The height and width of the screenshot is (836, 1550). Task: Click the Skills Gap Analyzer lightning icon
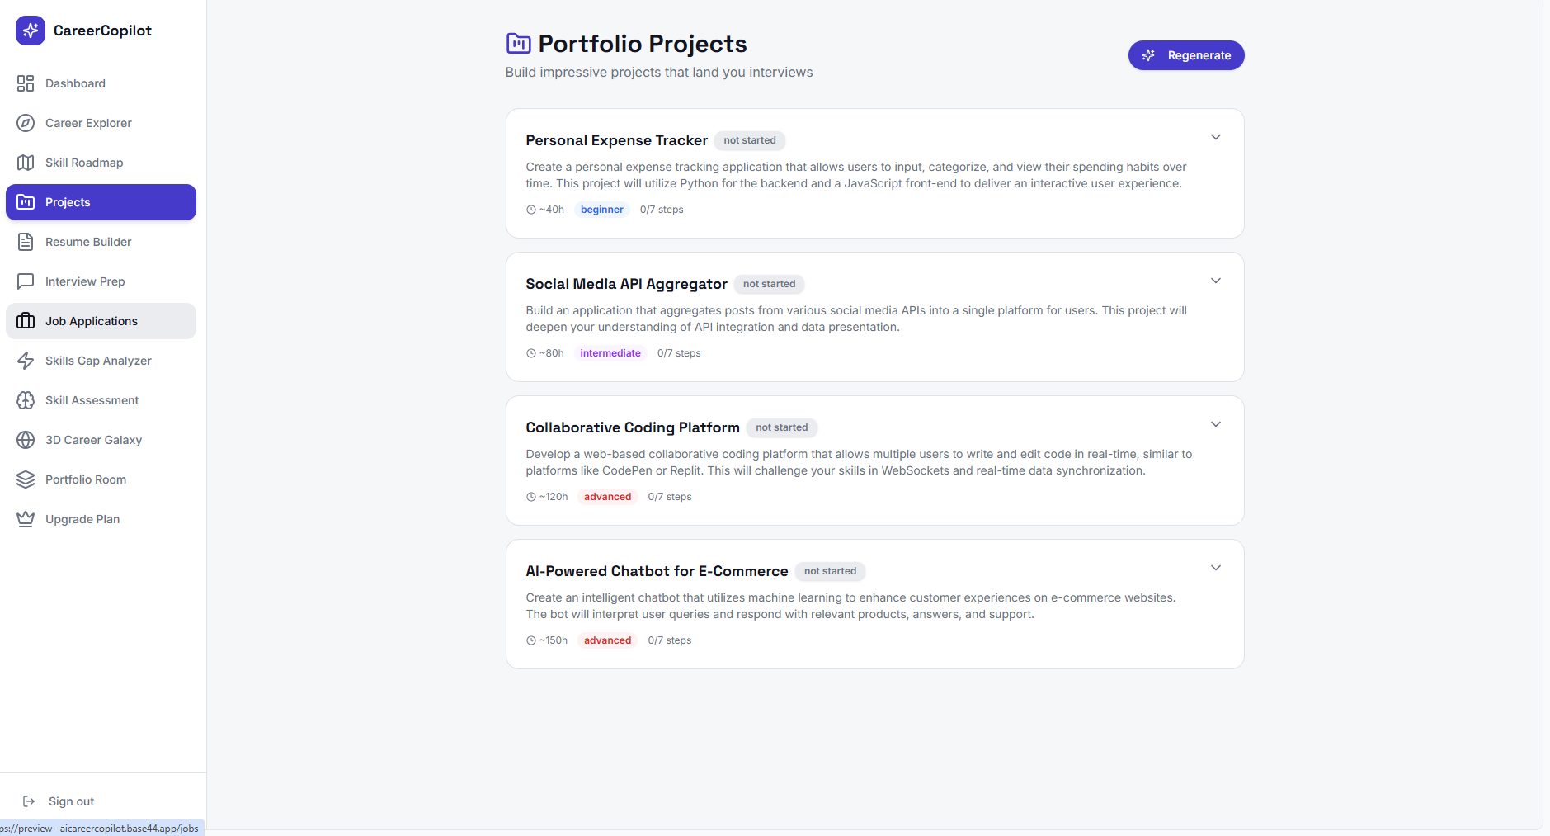[26, 361]
